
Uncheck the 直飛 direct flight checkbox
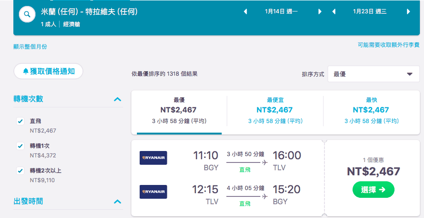[20, 121]
